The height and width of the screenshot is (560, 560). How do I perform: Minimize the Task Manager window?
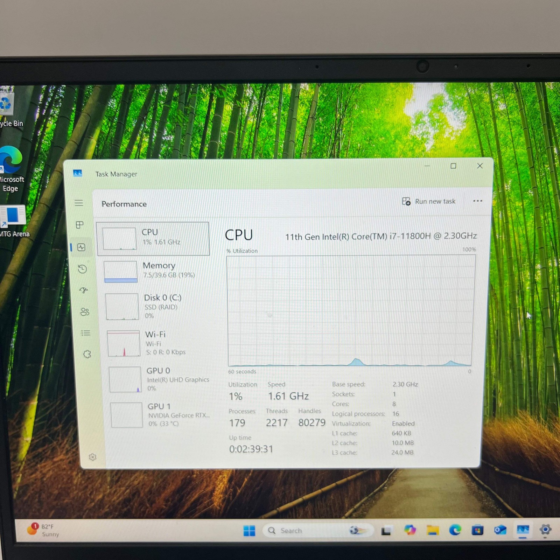(427, 166)
